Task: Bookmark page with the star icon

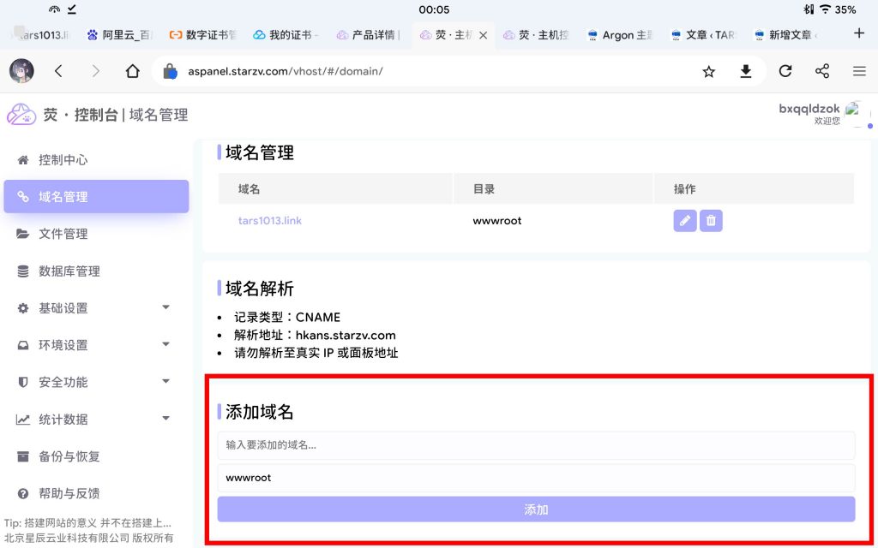Action: 708,72
